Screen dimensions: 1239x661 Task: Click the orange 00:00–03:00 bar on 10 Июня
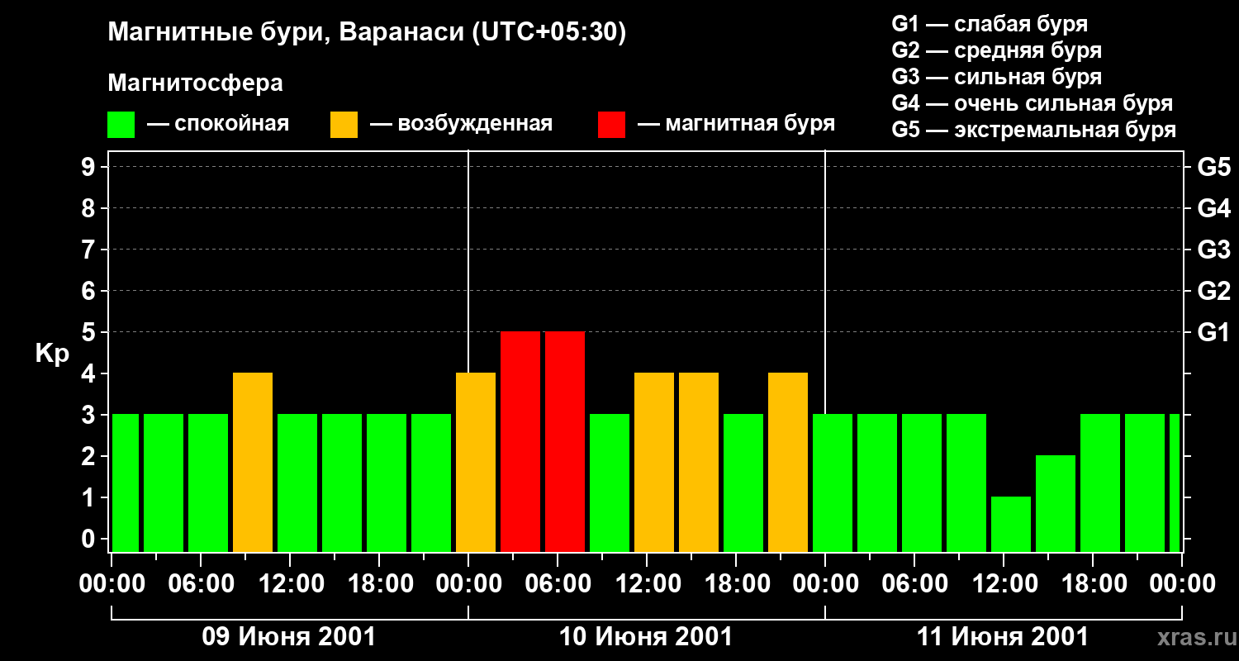[476, 463]
